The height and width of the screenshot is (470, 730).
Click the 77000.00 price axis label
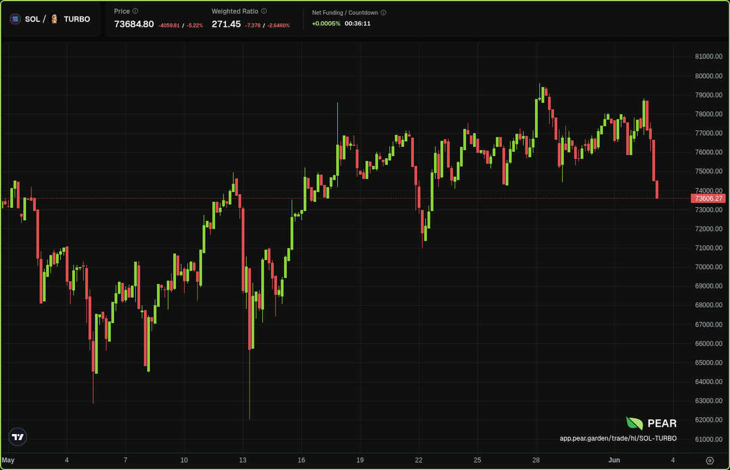708,133
